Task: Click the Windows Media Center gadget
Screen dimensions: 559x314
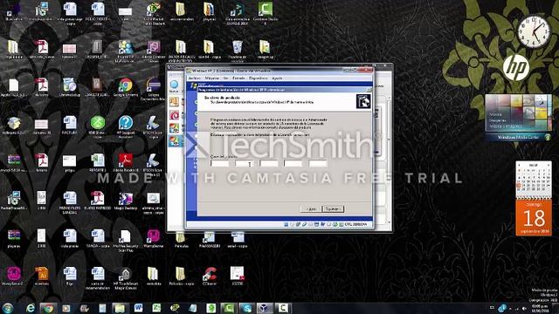Action: click(x=518, y=118)
